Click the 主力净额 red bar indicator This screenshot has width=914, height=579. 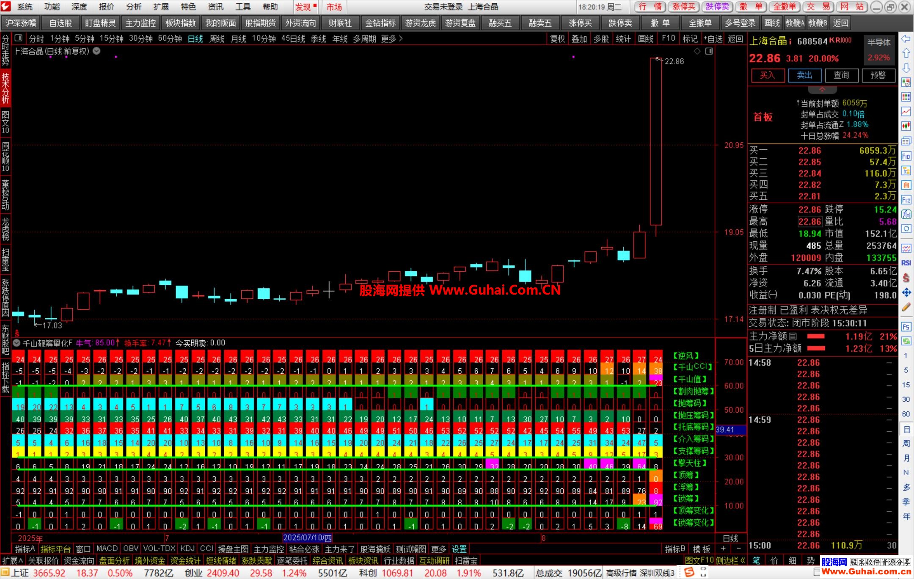816,336
